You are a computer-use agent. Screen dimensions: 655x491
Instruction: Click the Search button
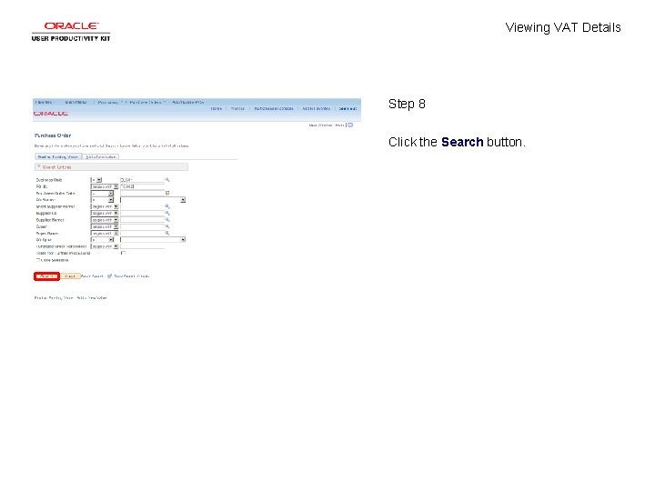[x=46, y=276]
